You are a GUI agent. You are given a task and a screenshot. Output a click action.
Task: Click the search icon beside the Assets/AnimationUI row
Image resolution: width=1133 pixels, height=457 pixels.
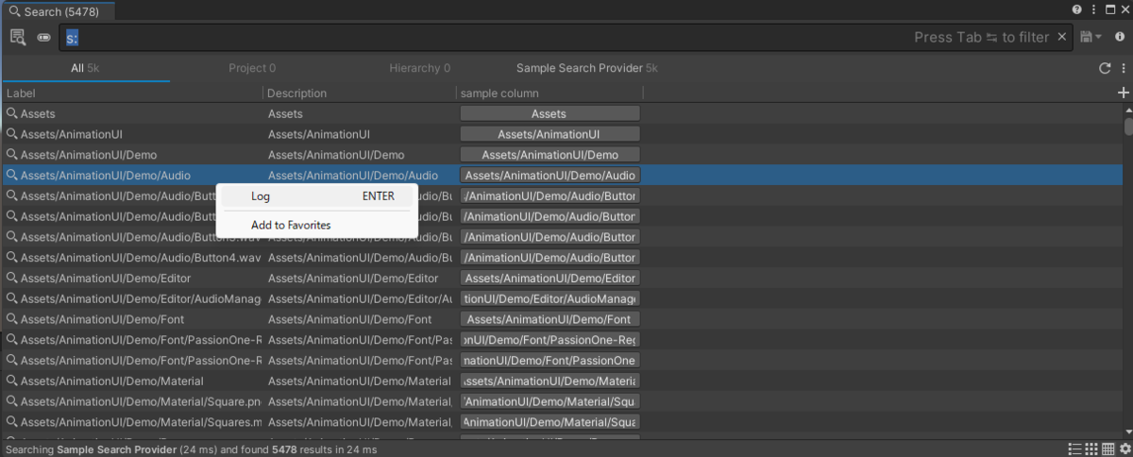coord(12,134)
